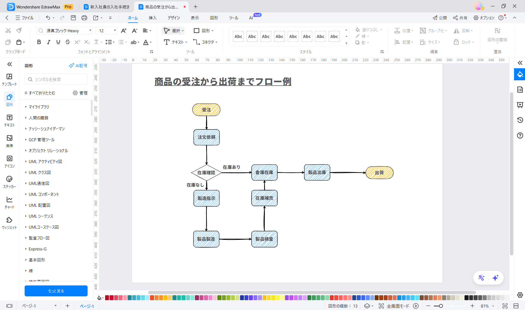Open the Fill dropdown
The image size is (525, 310).
[381, 30]
